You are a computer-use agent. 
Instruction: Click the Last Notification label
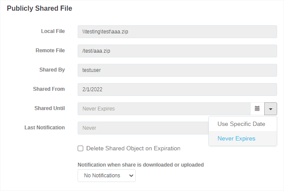pos(45,128)
